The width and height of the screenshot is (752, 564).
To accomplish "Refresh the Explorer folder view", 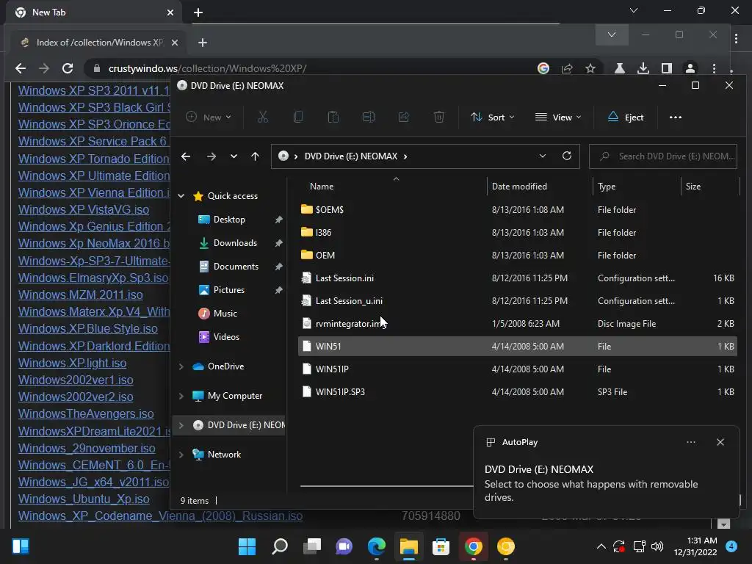I will coord(567,156).
